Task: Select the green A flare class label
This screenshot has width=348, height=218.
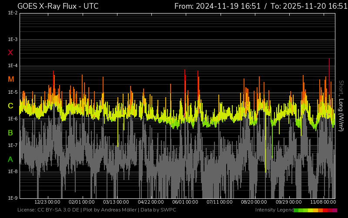Action: (x=10, y=159)
